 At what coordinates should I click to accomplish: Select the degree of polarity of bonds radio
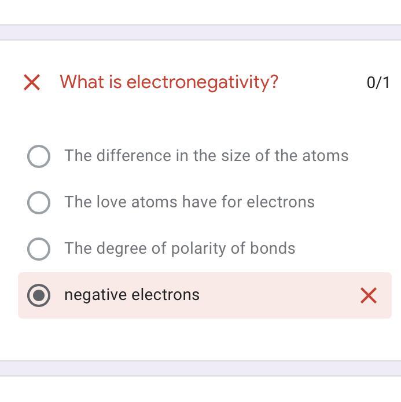click(x=39, y=248)
